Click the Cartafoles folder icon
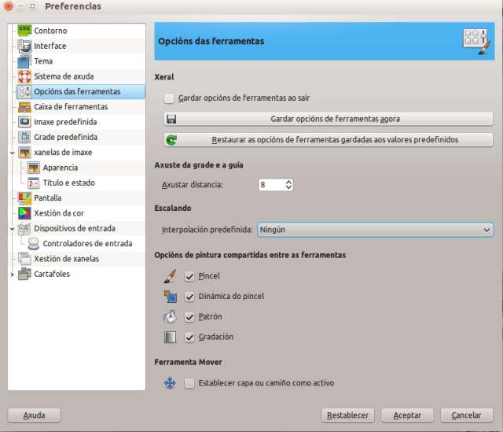This screenshot has width=503, height=432. tap(24, 274)
